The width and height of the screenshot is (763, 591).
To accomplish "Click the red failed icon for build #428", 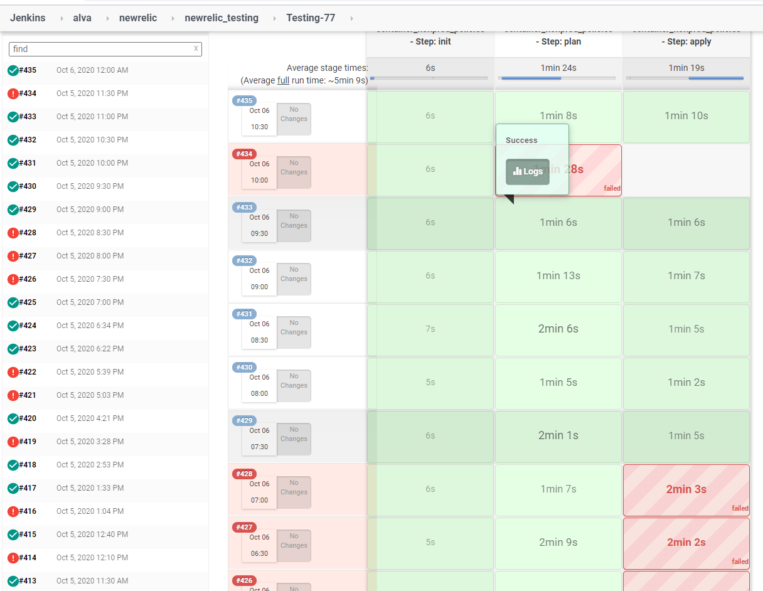I will [13, 233].
